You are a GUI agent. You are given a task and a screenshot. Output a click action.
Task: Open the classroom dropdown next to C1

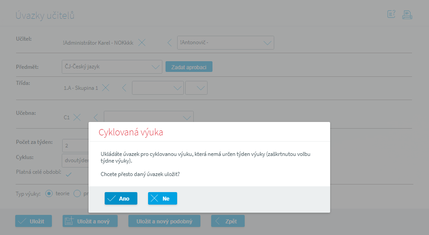149,117
